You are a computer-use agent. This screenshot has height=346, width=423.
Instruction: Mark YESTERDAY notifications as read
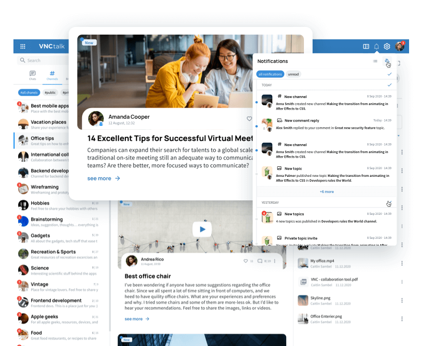click(x=389, y=203)
